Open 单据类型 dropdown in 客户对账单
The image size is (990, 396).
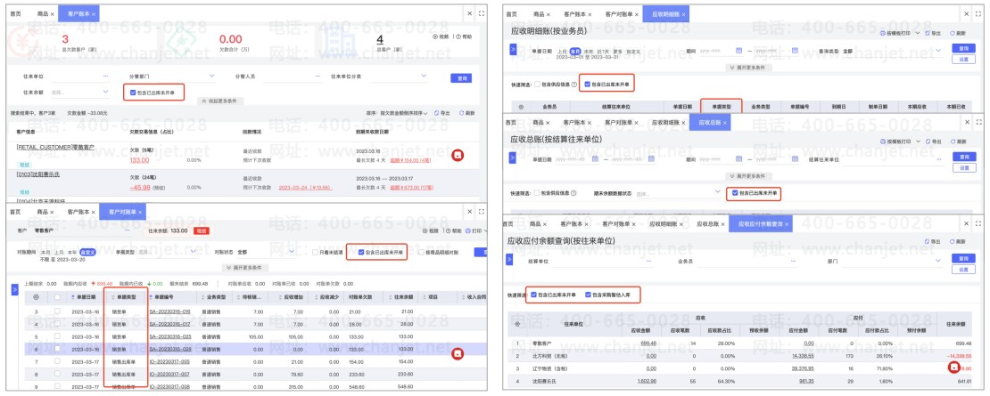point(168,252)
